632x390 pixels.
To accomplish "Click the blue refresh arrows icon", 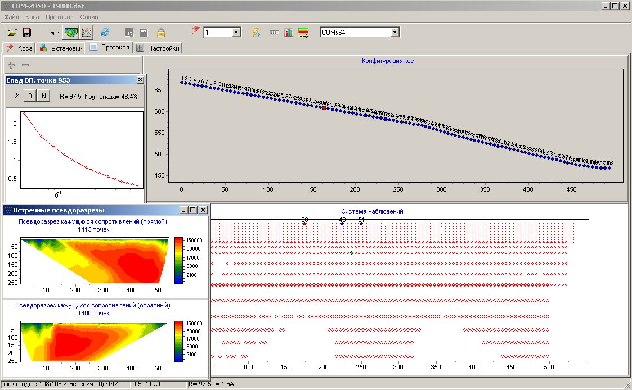I will (105, 33).
